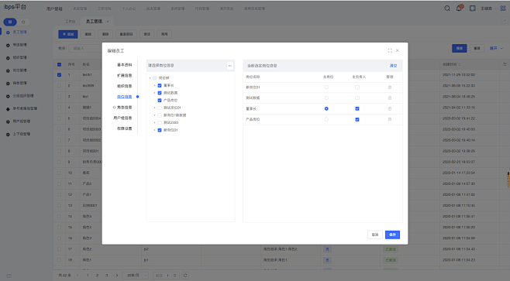
Task: Expand the bottom 新岗位01 tree node
Action: tap(154, 130)
